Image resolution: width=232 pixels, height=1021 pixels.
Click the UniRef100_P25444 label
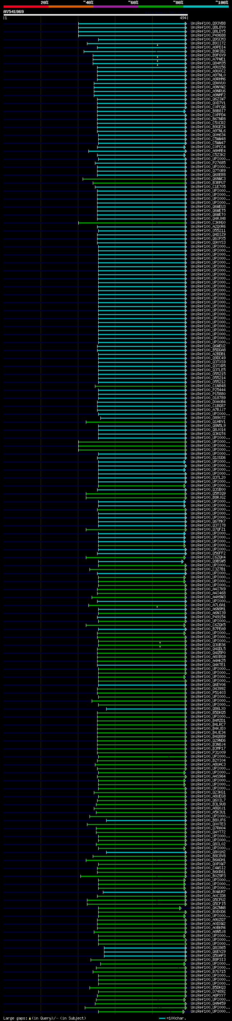(x=208, y=390)
